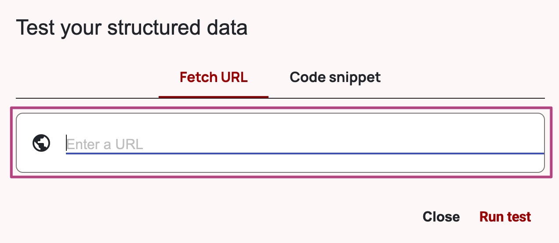Click the "Enter a URL" placeholder text
Viewport: 559px width, 243px height.
(105, 144)
